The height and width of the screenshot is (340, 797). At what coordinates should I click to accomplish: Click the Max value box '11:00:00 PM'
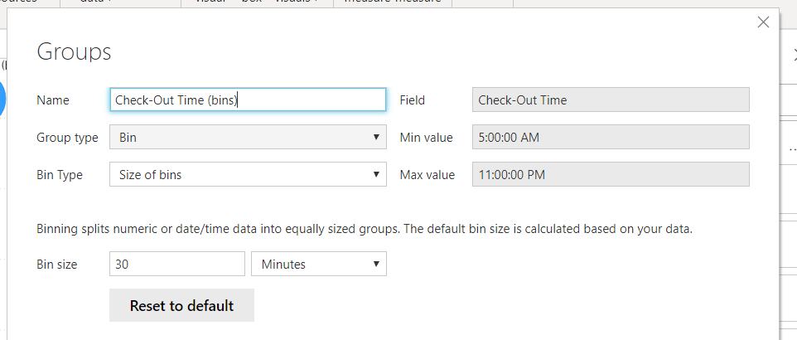(611, 175)
